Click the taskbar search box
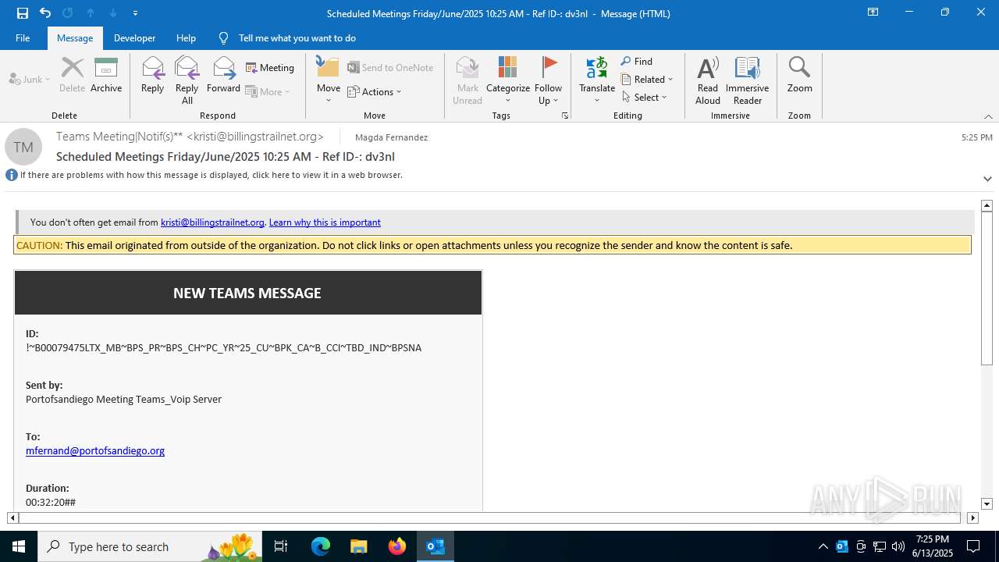Image resolution: width=999 pixels, height=562 pixels. [150, 546]
